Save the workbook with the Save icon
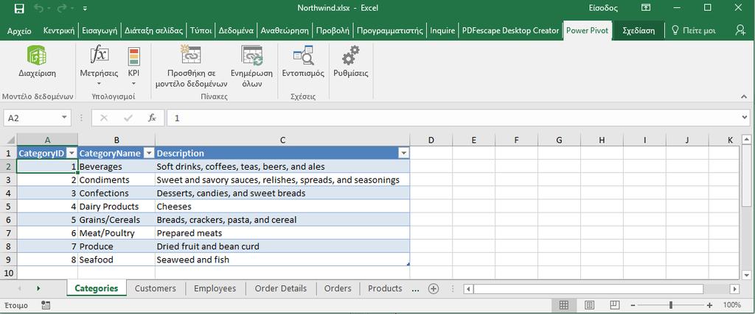 click(19, 8)
